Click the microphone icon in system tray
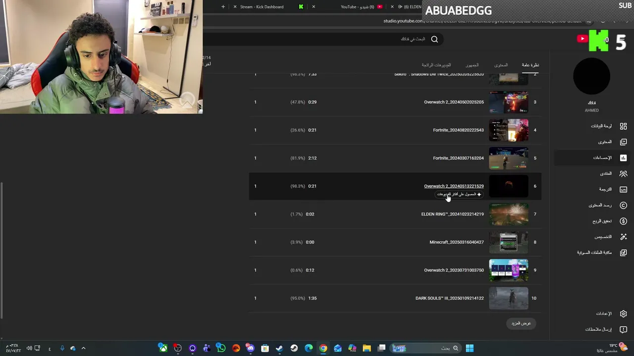The width and height of the screenshot is (634, 356). 62,349
